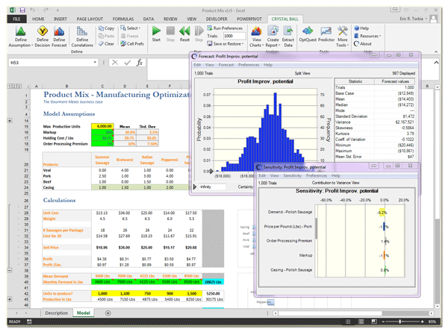Open View menu in the Sensitivity window

click(274, 176)
